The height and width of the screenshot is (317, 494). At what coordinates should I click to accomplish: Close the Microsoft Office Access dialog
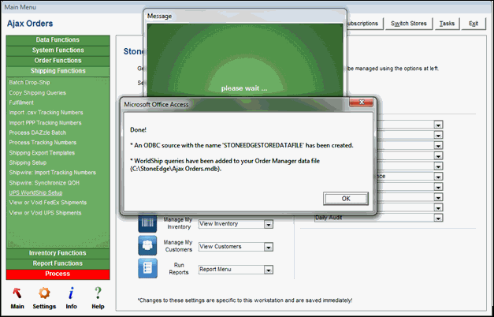tap(362, 103)
